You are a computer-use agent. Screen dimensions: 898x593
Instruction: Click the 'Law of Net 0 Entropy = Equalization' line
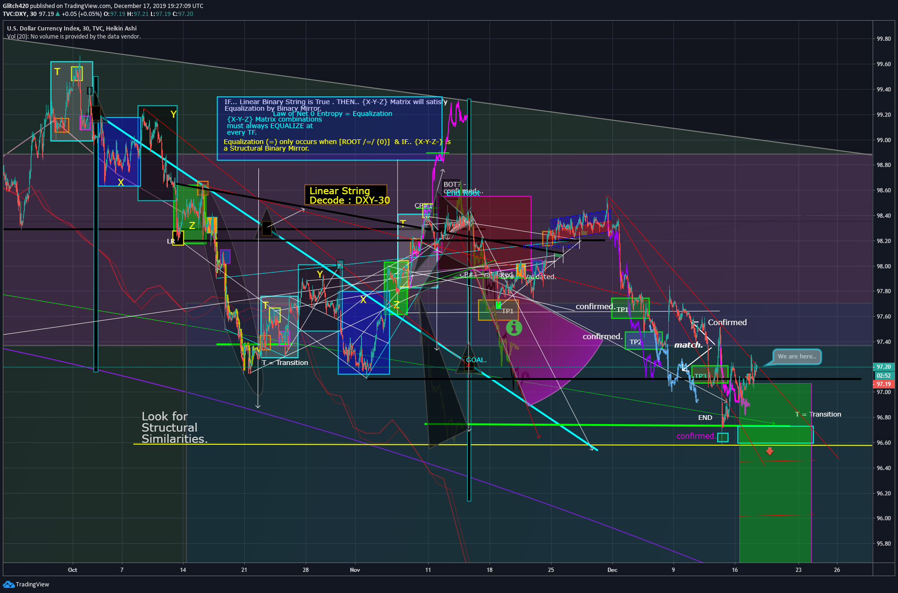(332, 114)
